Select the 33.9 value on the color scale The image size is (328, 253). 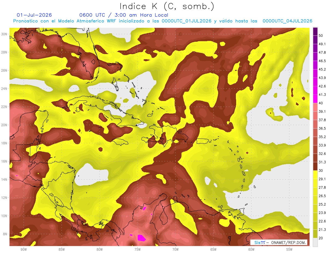point(322,145)
